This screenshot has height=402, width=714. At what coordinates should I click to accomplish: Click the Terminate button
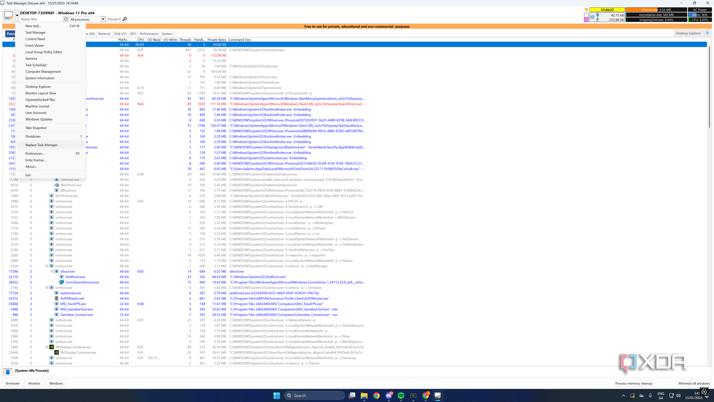pos(12,383)
